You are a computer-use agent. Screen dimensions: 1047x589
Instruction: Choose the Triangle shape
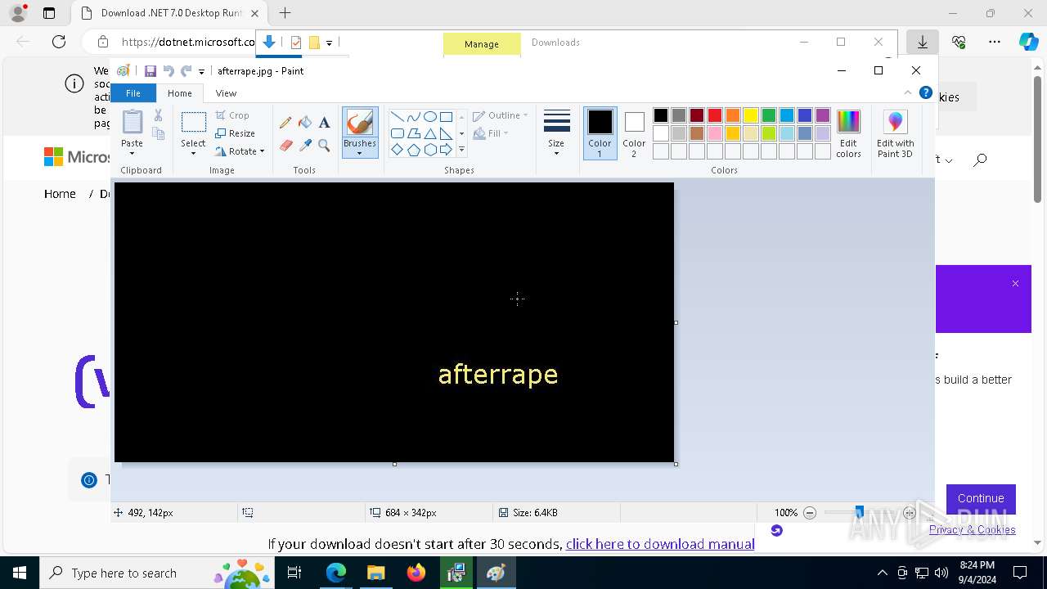click(430, 133)
